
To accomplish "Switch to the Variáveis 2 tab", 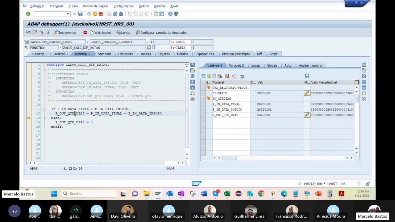I will click(x=236, y=65).
